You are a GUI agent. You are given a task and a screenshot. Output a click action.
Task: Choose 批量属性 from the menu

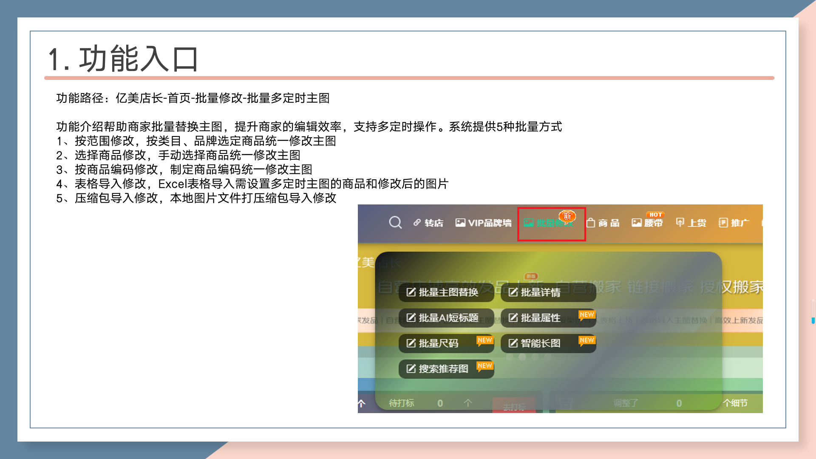pyautogui.click(x=548, y=318)
